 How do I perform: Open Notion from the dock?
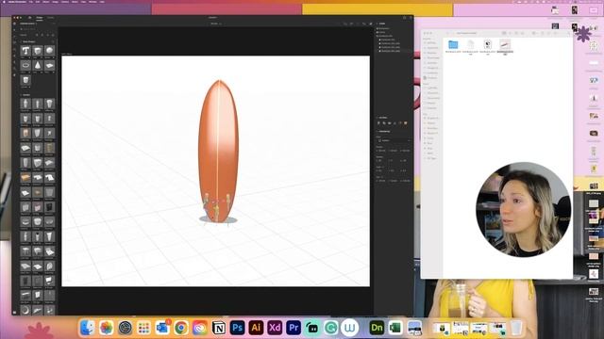point(219,328)
